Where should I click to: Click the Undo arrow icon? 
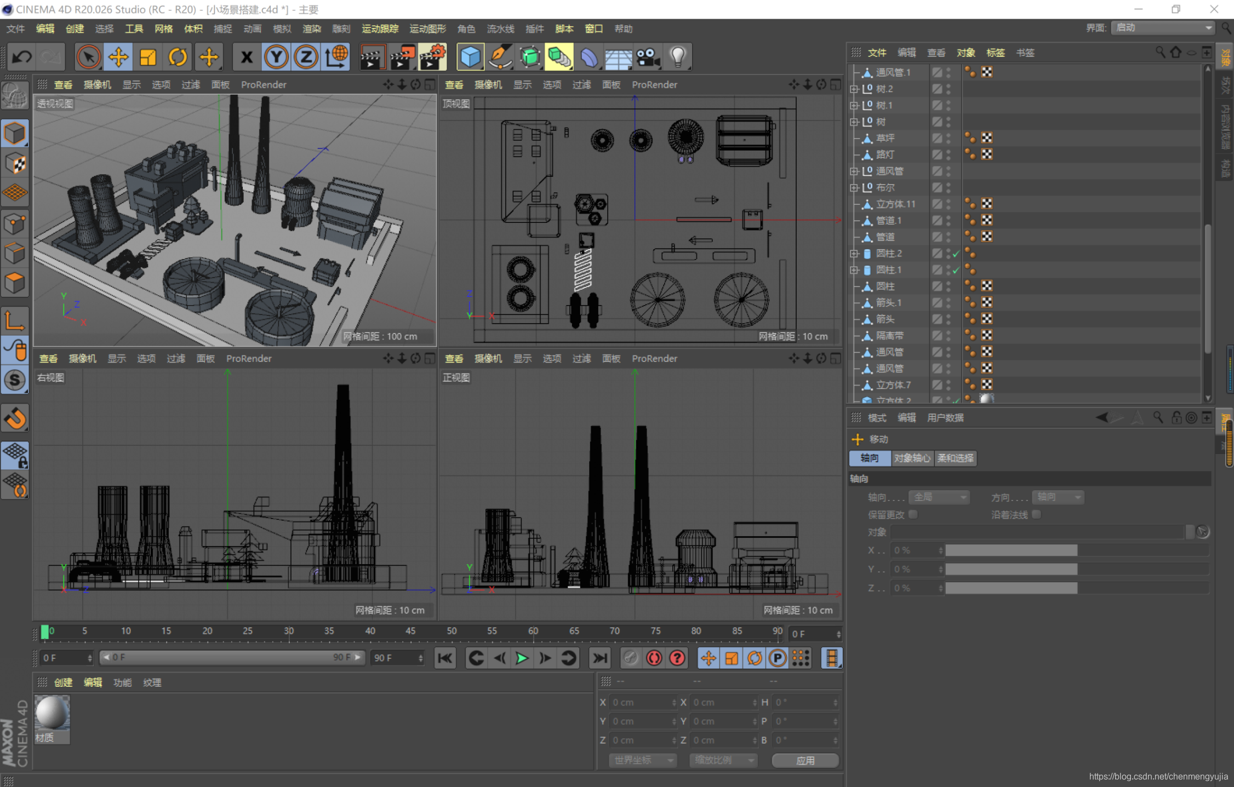[22, 57]
